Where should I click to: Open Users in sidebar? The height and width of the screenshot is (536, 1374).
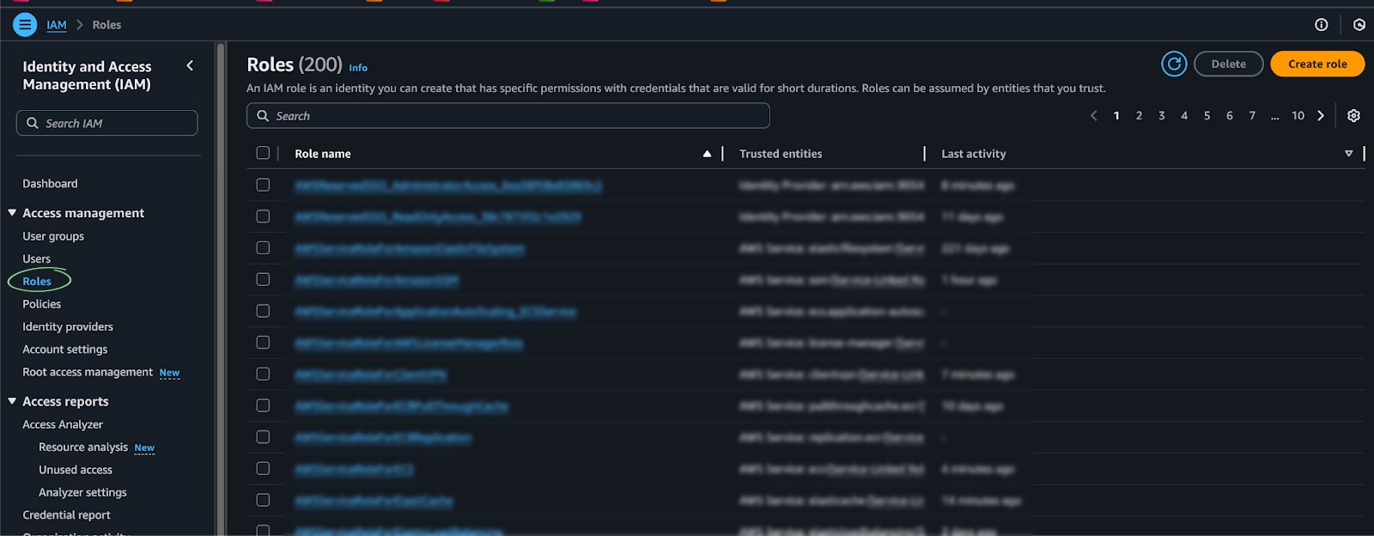click(x=36, y=259)
